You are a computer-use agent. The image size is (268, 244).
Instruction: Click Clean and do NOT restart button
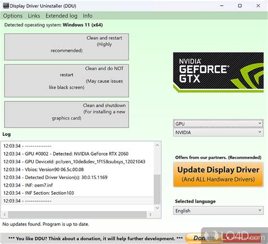(x=67, y=80)
